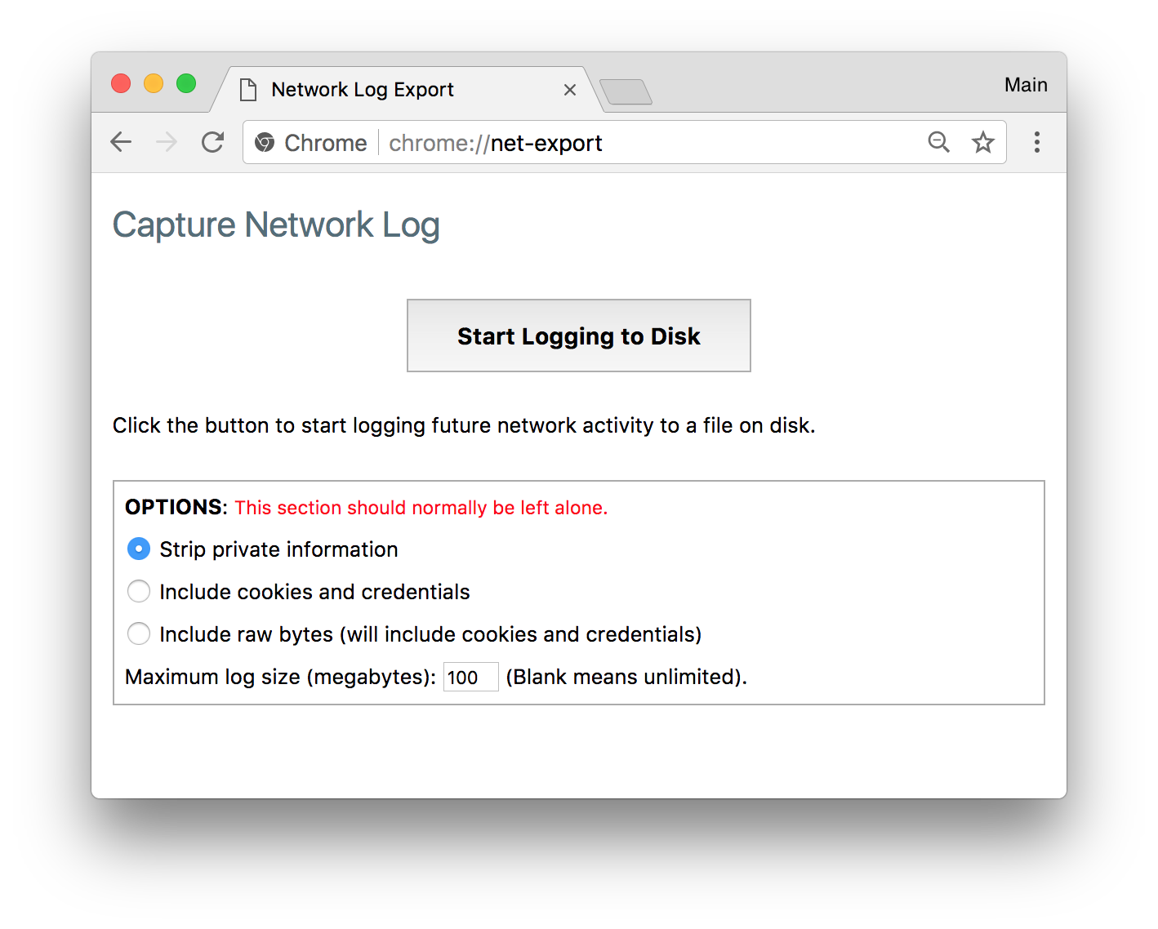The height and width of the screenshot is (929, 1158).
Task: Click the OPTIONS section warning text
Action: pos(421,507)
